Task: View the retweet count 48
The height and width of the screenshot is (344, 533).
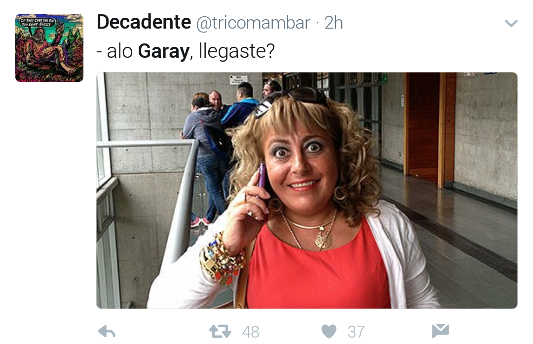Action: [251, 332]
